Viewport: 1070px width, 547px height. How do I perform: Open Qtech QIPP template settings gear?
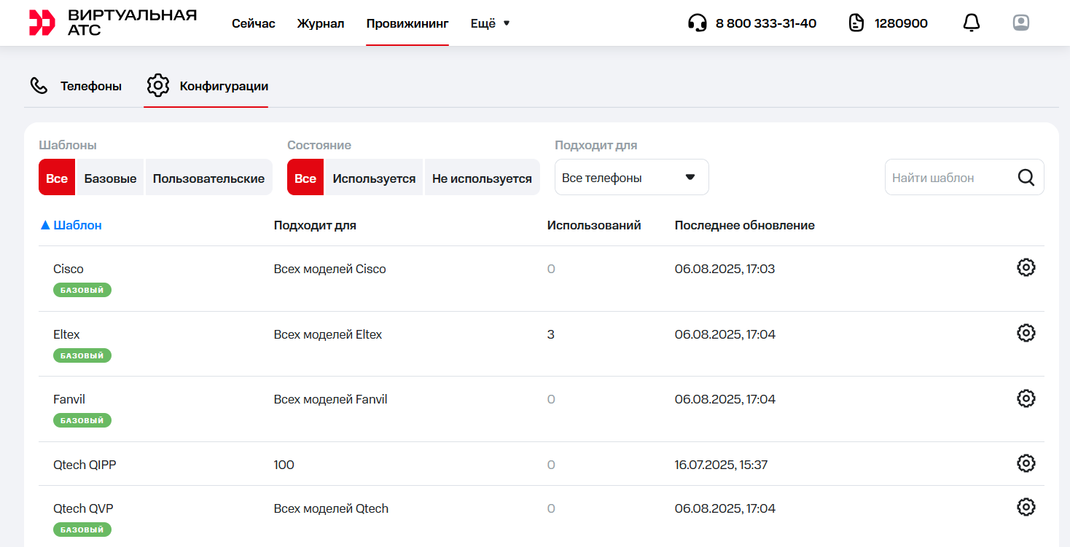[x=1026, y=463]
